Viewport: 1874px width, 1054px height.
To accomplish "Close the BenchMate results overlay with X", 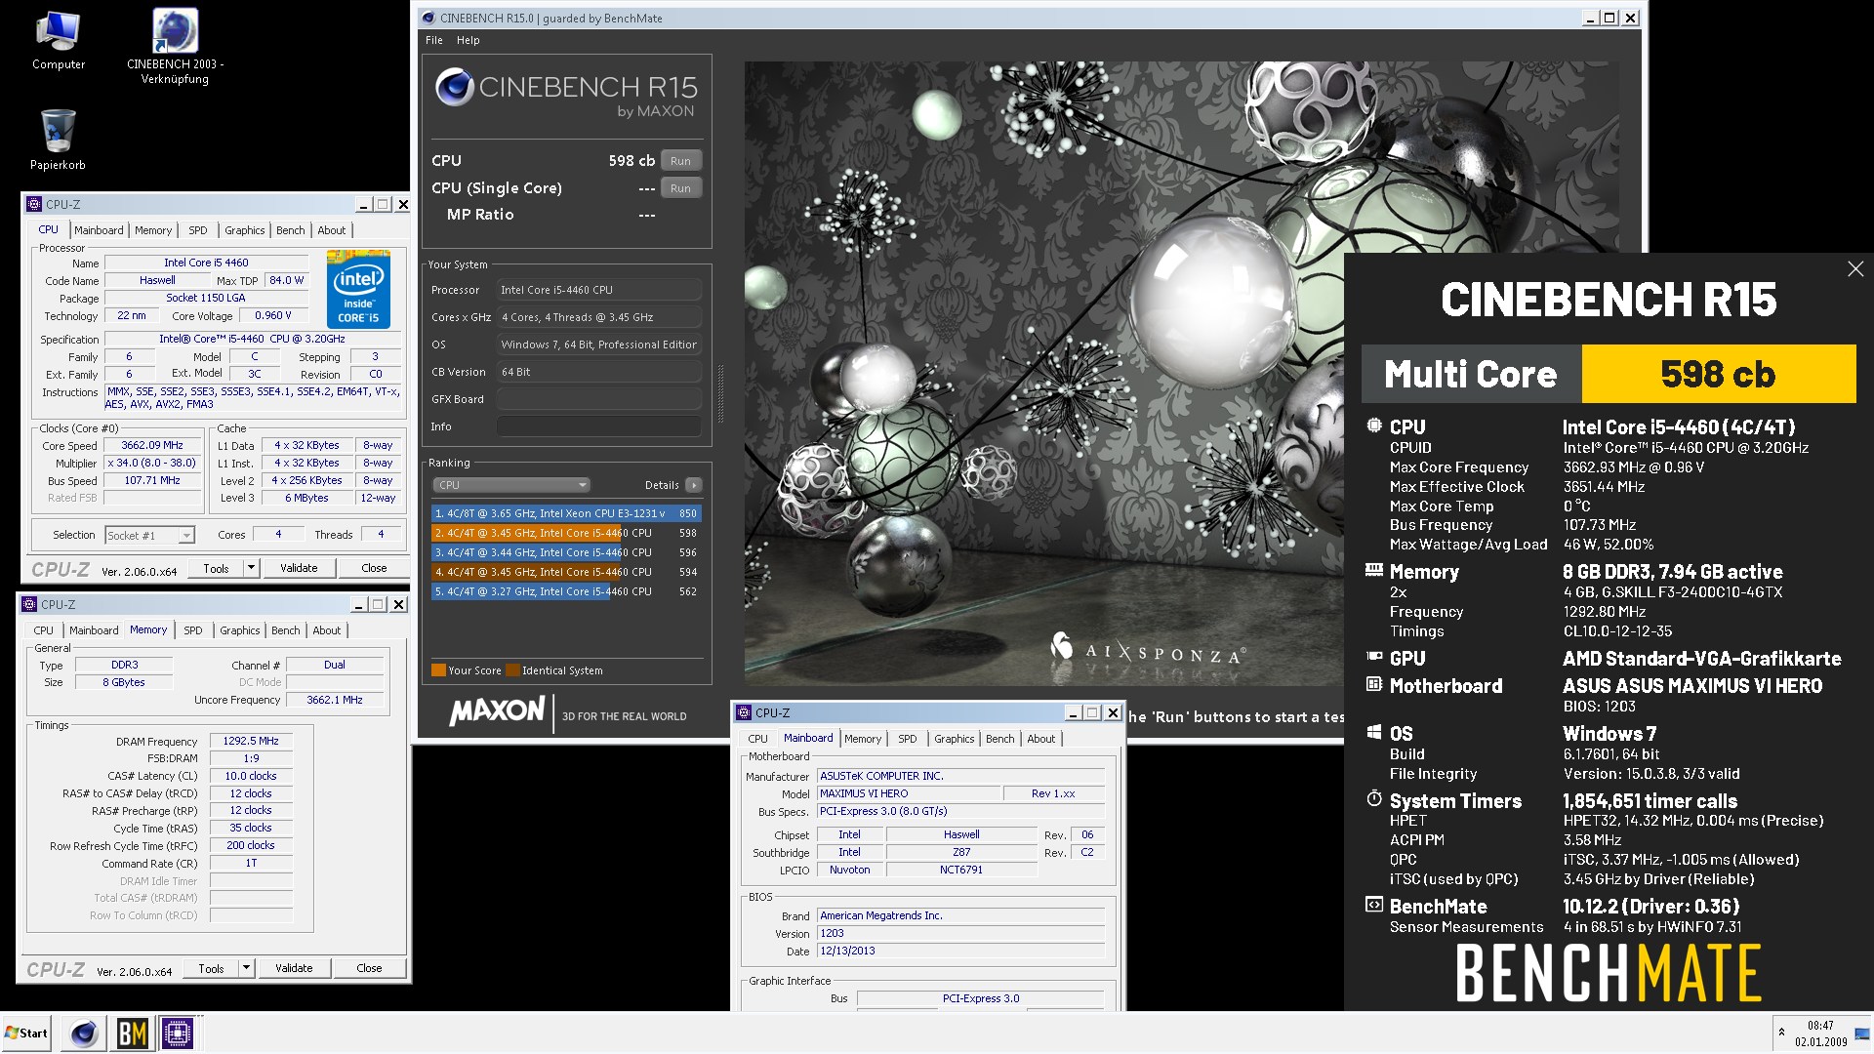I will pos(1855,268).
